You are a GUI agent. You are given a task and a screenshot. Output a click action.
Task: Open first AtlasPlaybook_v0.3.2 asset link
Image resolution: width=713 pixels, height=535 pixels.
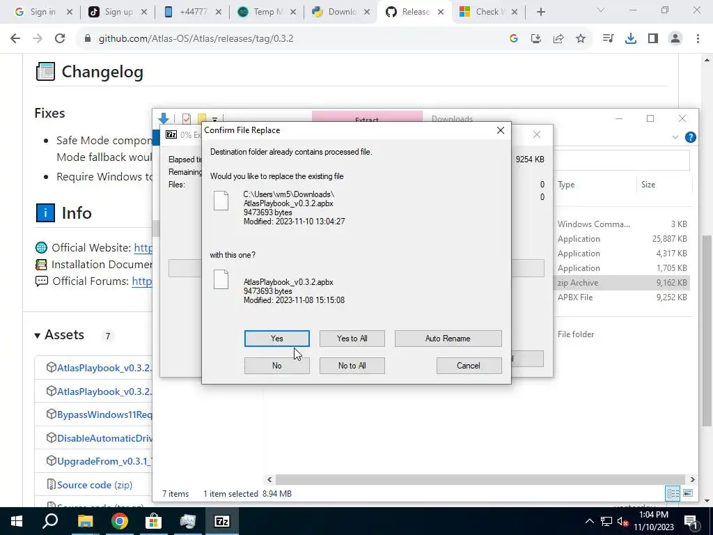click(104, 368)
